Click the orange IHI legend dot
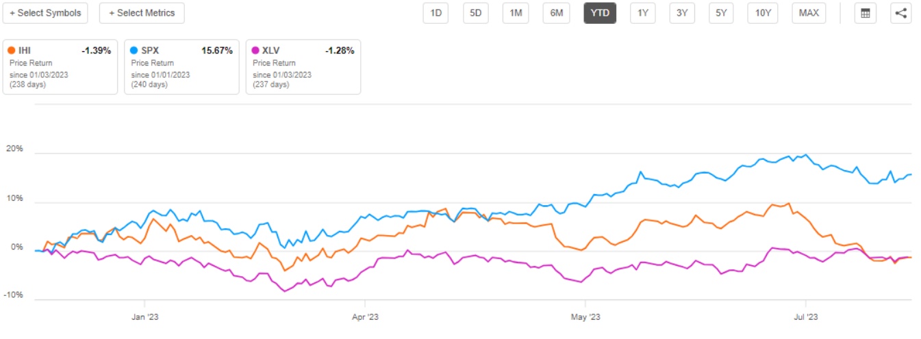This screenshot has height=339, width=921. click(x=11, y=51)
